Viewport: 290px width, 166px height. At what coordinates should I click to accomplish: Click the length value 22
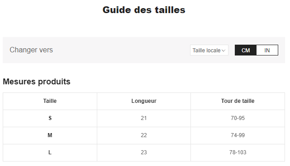click(x=144, y=135)
